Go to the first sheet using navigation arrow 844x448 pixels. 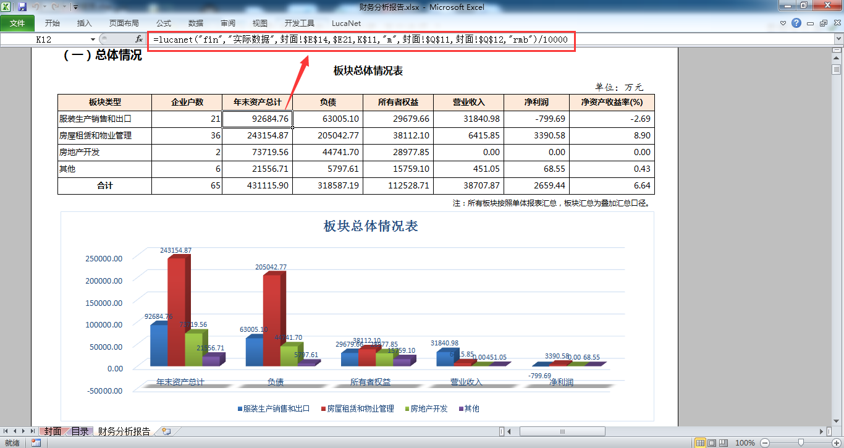pos(6,431)
